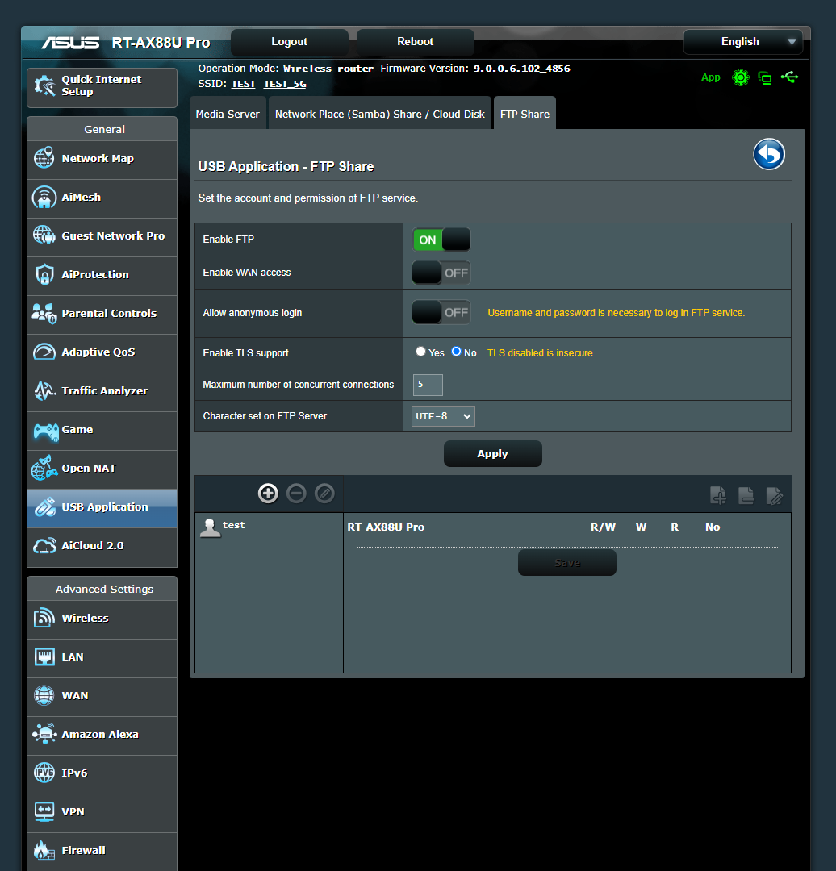Open AiProtection section

[102, 276]
